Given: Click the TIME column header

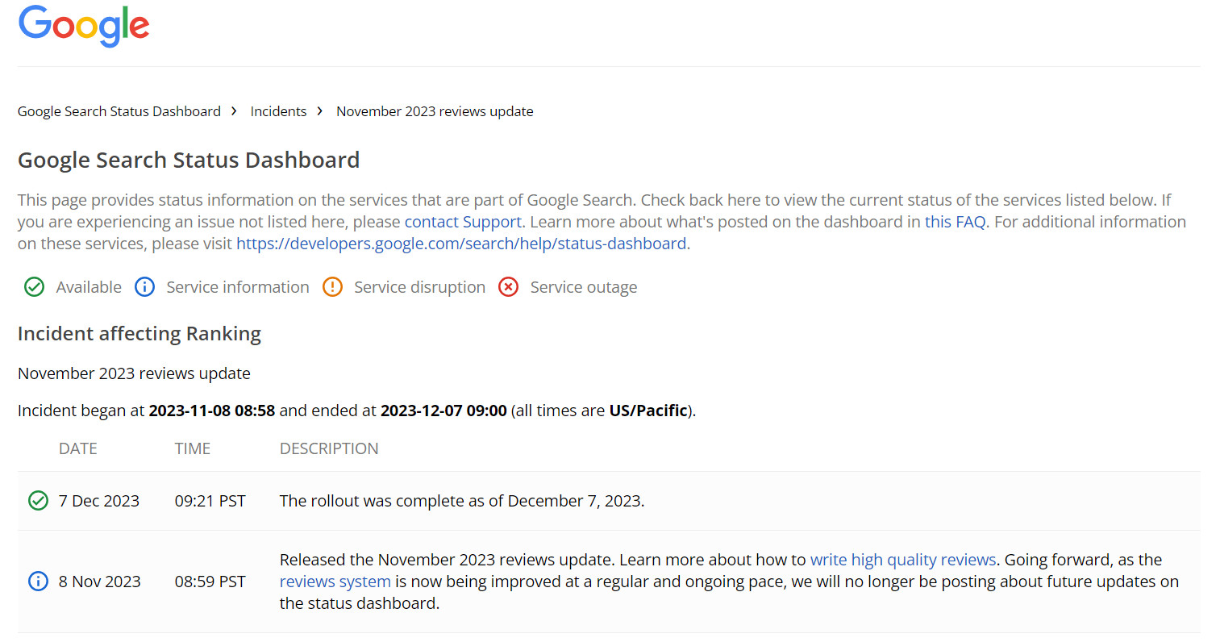Looking at the screenshot, I should point(192,448).
